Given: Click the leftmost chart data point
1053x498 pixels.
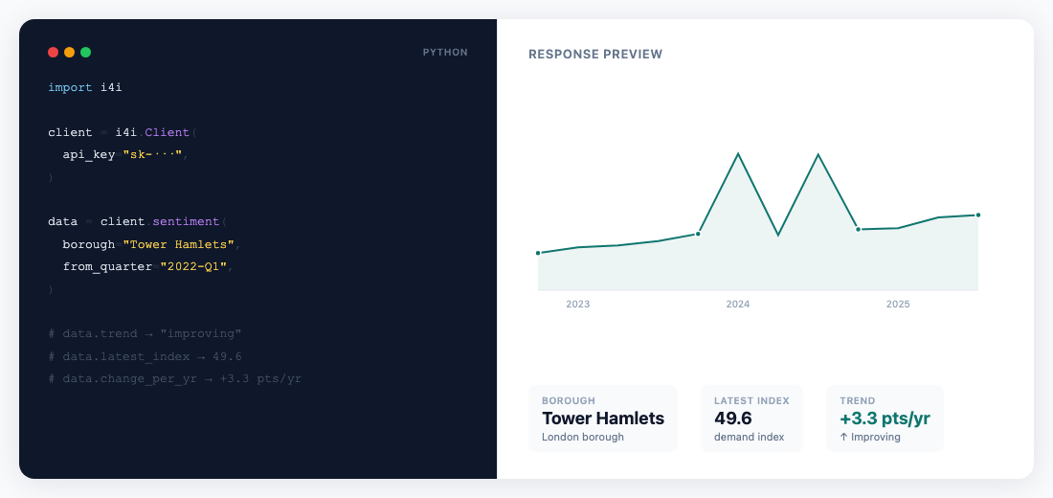Looking at the screenshot, I should tap(538, 253).
